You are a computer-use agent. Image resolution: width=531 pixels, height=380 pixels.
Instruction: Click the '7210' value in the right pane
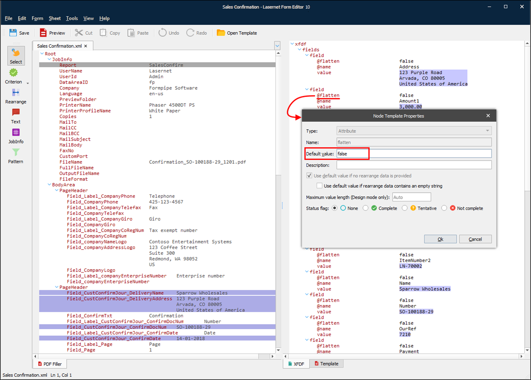click(405, 334)
